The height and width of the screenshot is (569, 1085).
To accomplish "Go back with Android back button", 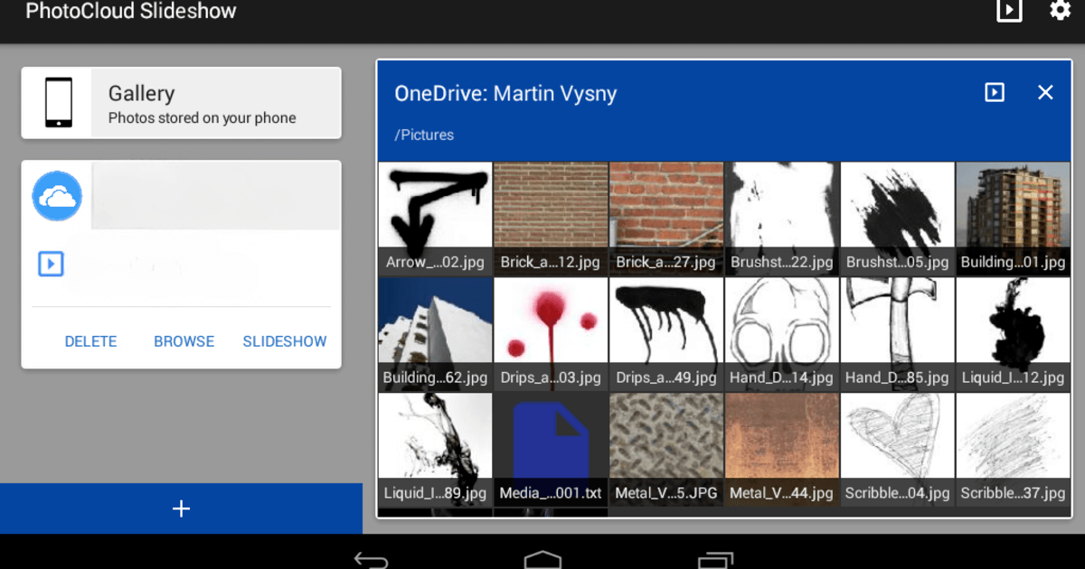I will [371, 560].
